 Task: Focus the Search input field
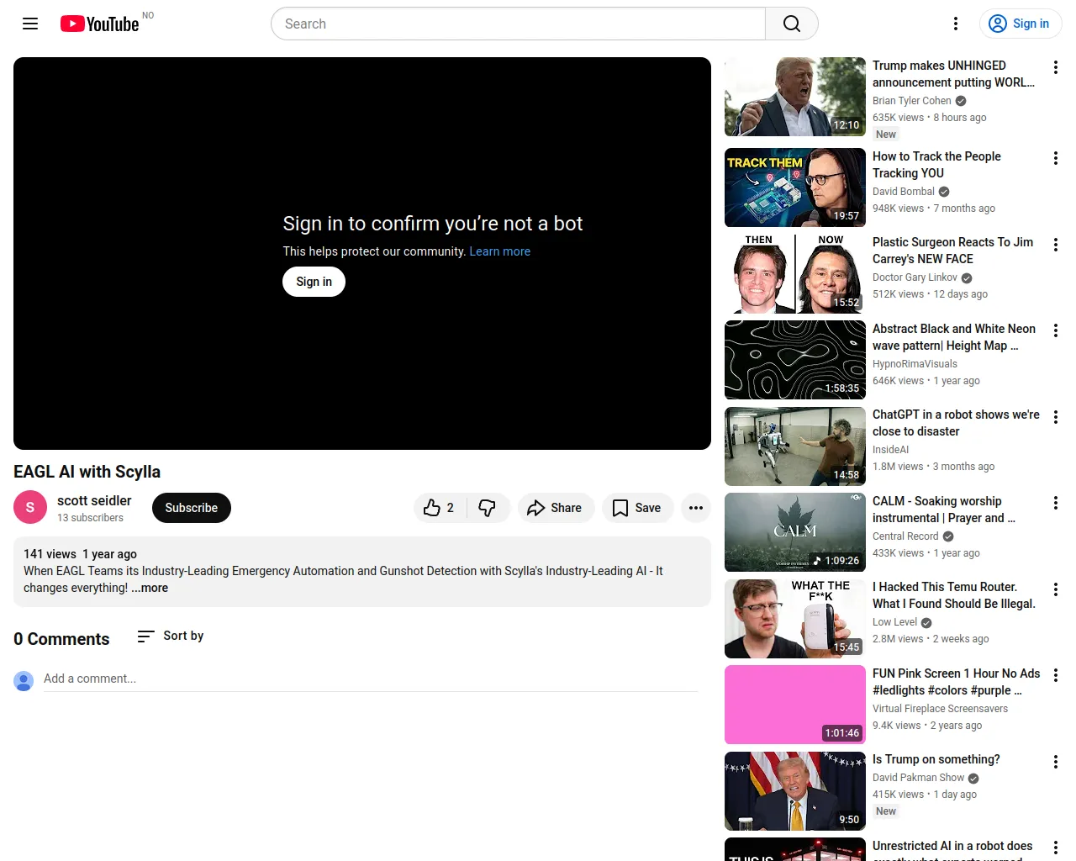518,24
